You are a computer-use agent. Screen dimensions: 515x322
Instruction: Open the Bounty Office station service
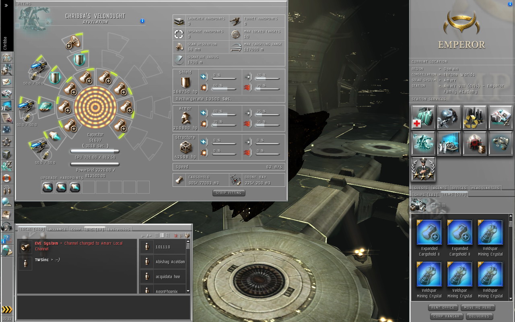tap(475, 143)
